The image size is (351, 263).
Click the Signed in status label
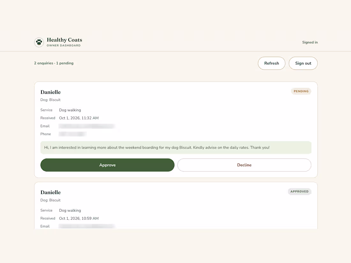[x=310, y=42]
